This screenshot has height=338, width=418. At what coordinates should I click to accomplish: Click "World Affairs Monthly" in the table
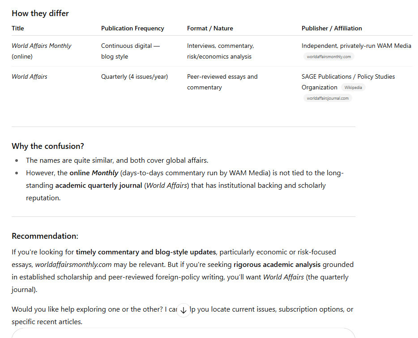(41, 46)
